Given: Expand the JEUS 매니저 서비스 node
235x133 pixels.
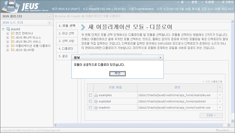Looking at the screenshot, I should tap(8, 42).
